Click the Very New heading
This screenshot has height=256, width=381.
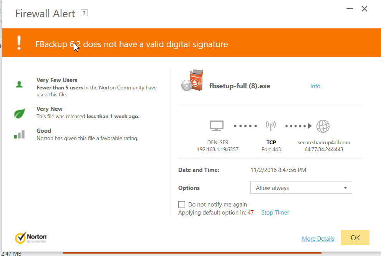pyautogui.click(x=50, y=109)
